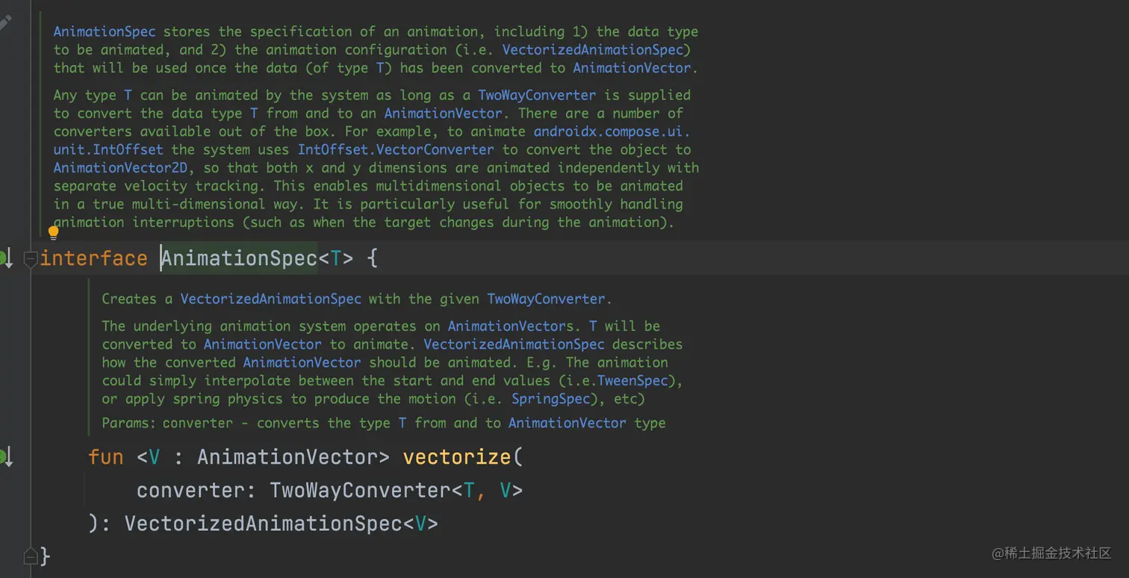Click the converter parameter name in code
The width and height of the screenshot is (1129, 578).
196,490
